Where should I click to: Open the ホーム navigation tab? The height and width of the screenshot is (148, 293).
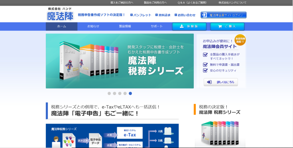point(62,27)
